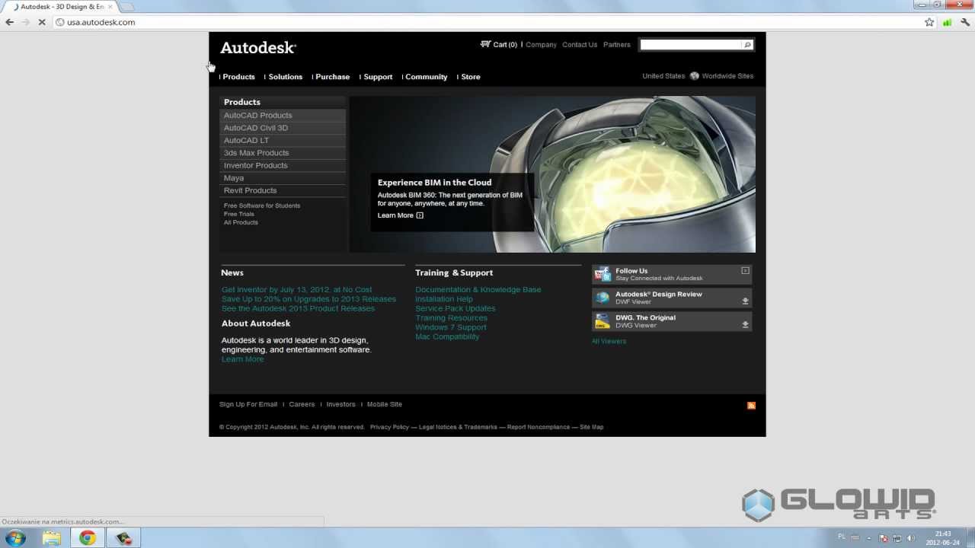Image resolution: width=975 pixels, height=548 pixels.
Task: Click the site search input field
Action: click(690, 45)
